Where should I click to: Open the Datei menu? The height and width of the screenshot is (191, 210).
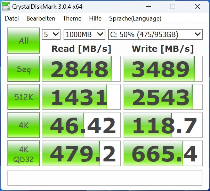pos(12,18)
